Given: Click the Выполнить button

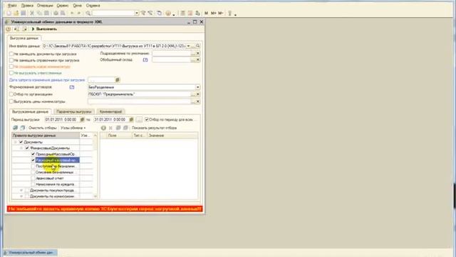Looking at the screenshot, I should pos(44,29).
